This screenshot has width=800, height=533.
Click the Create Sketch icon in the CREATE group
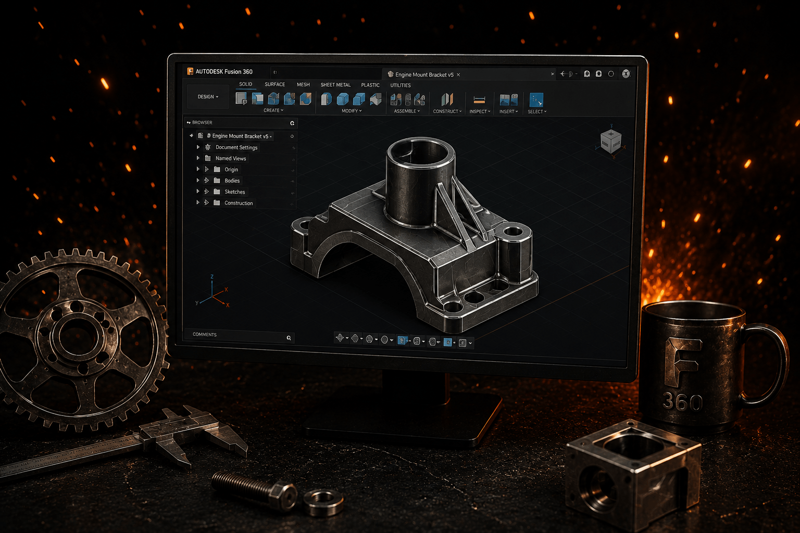[x=241, y=98]
